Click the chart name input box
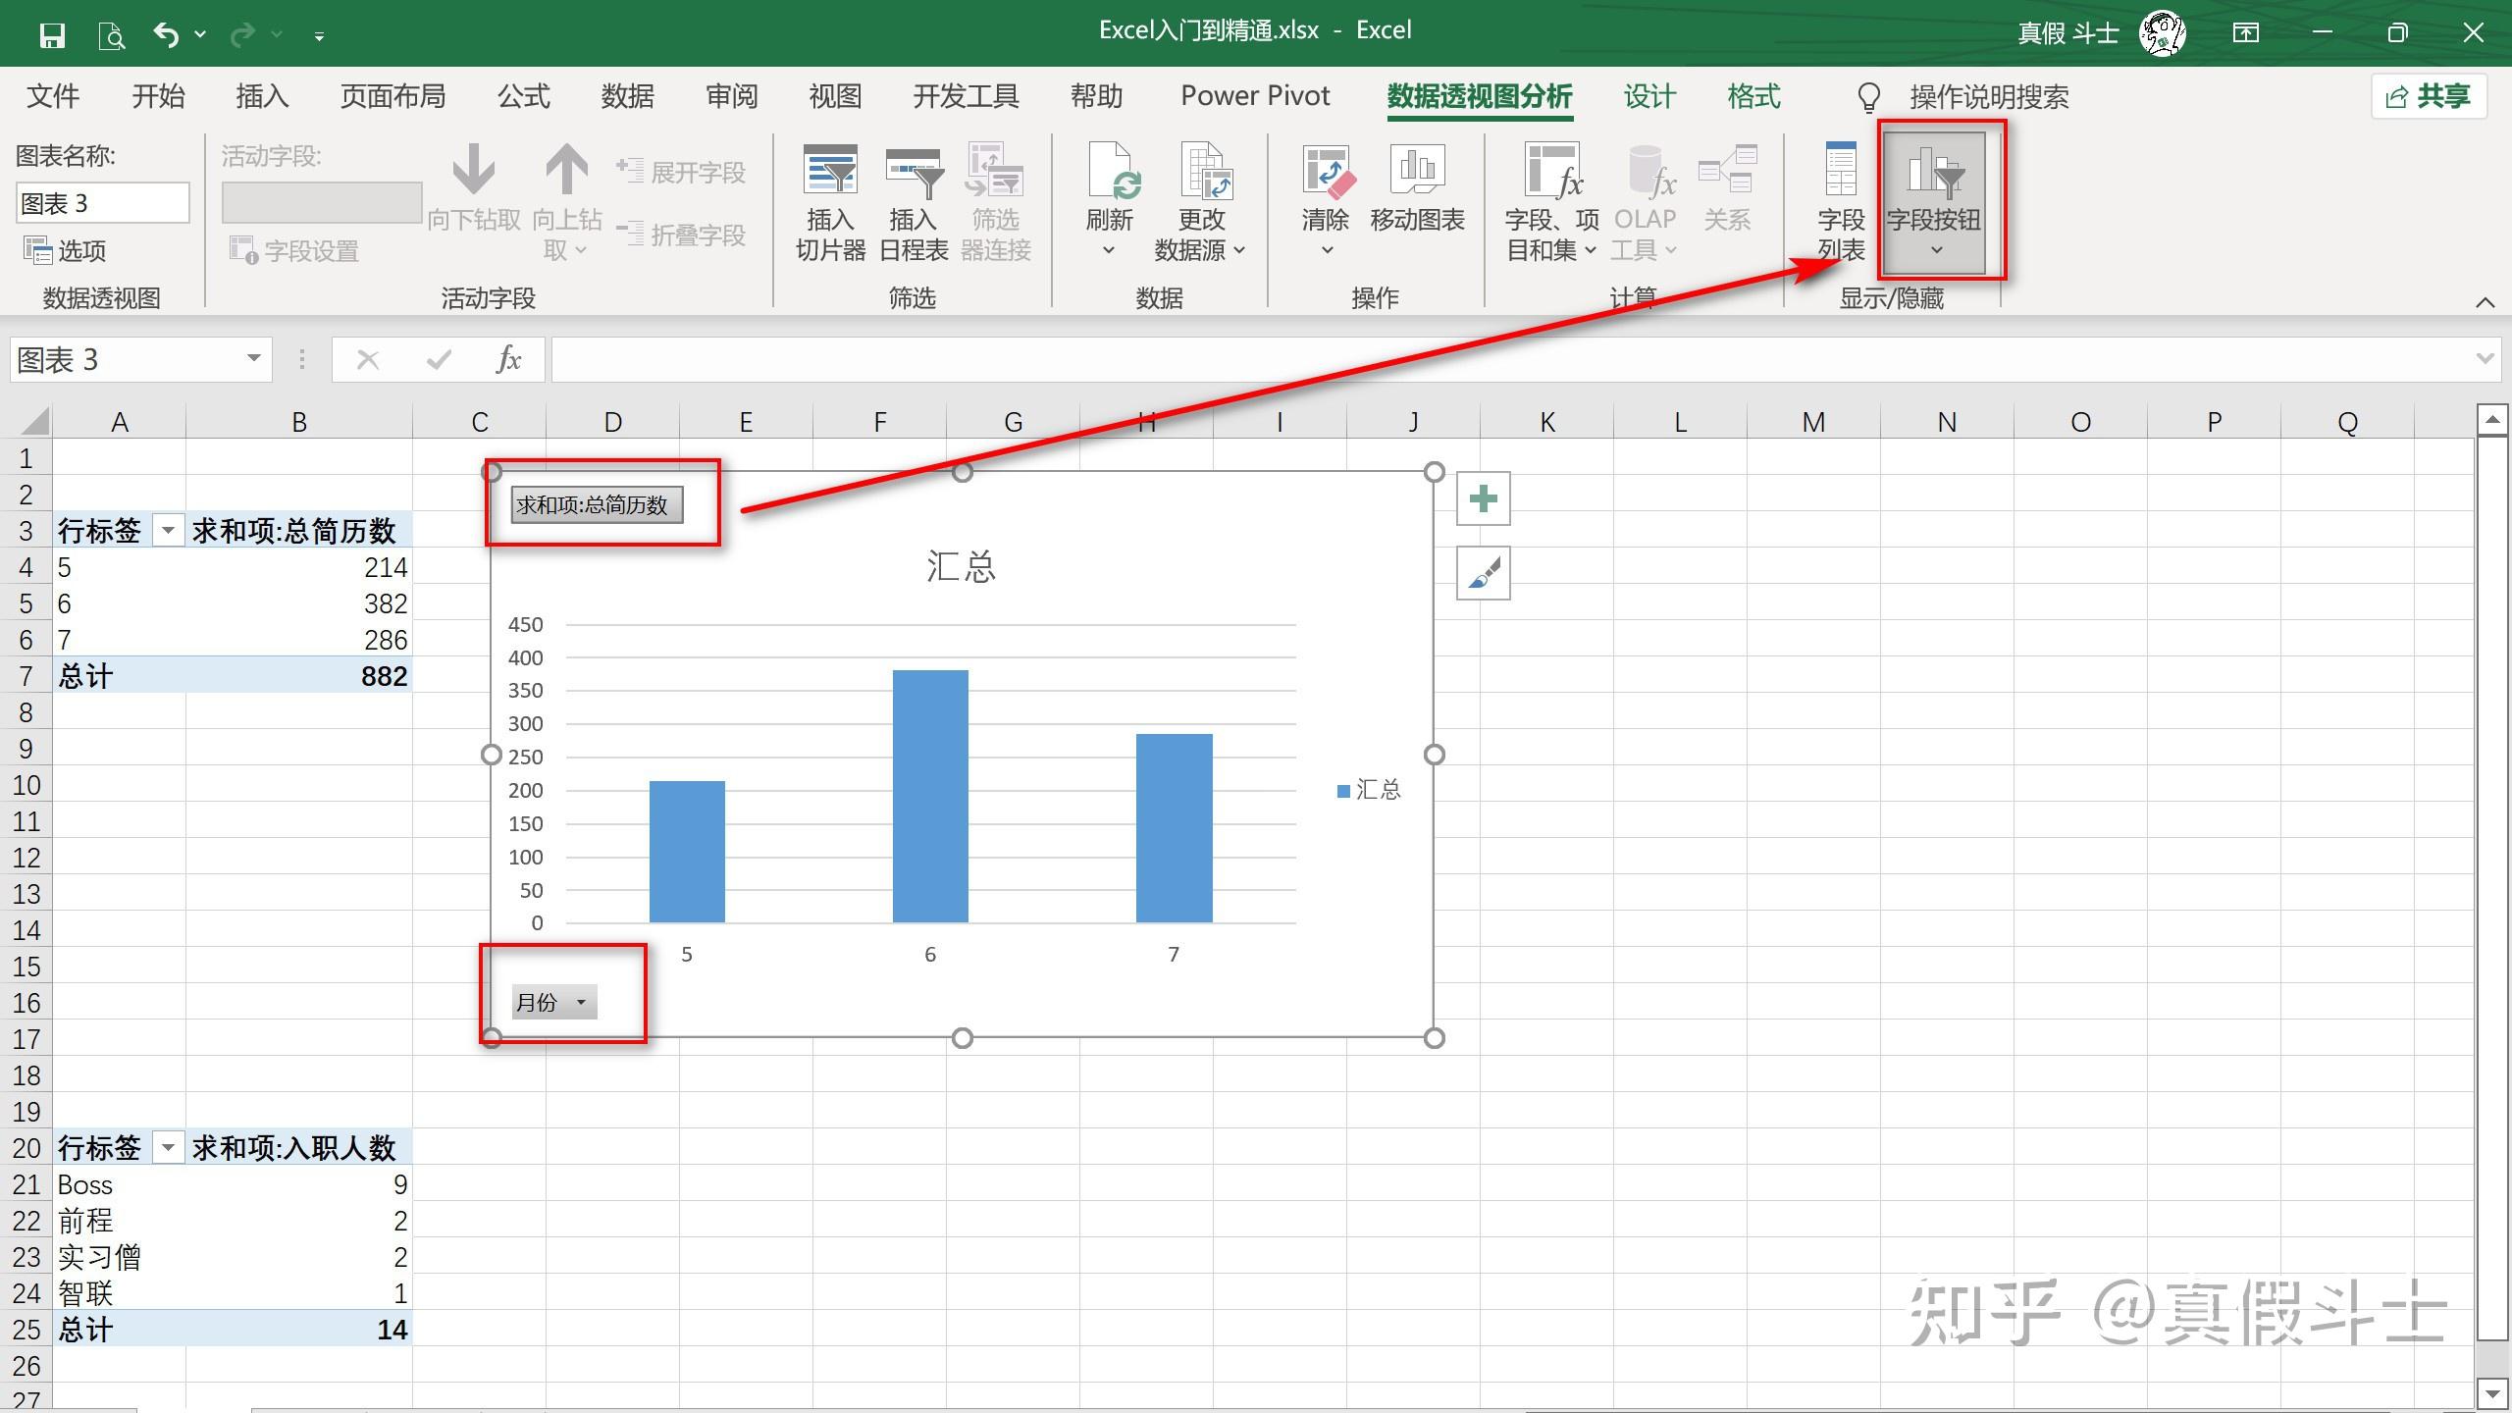Image resolution: width=2512 pixels, height=1413 pixels. coord(102,203)
